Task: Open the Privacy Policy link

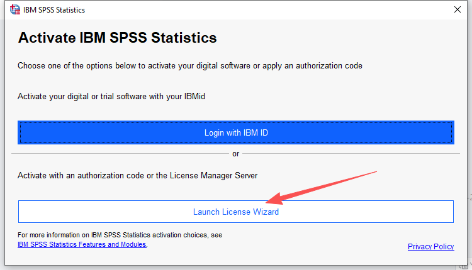Action: pos(430,247)
